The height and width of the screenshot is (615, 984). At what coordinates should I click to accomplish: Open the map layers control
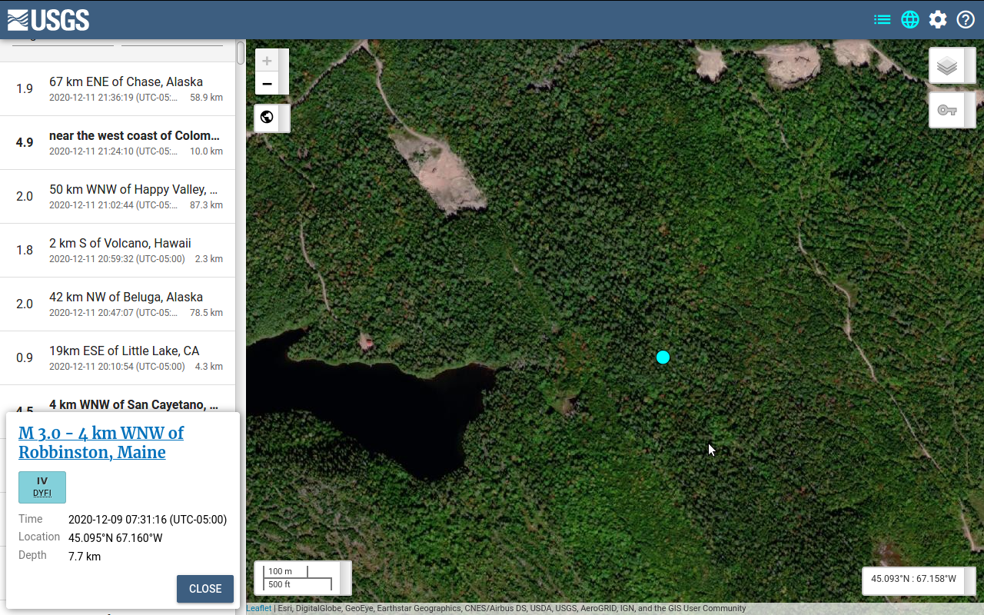(x=947, y=66)
